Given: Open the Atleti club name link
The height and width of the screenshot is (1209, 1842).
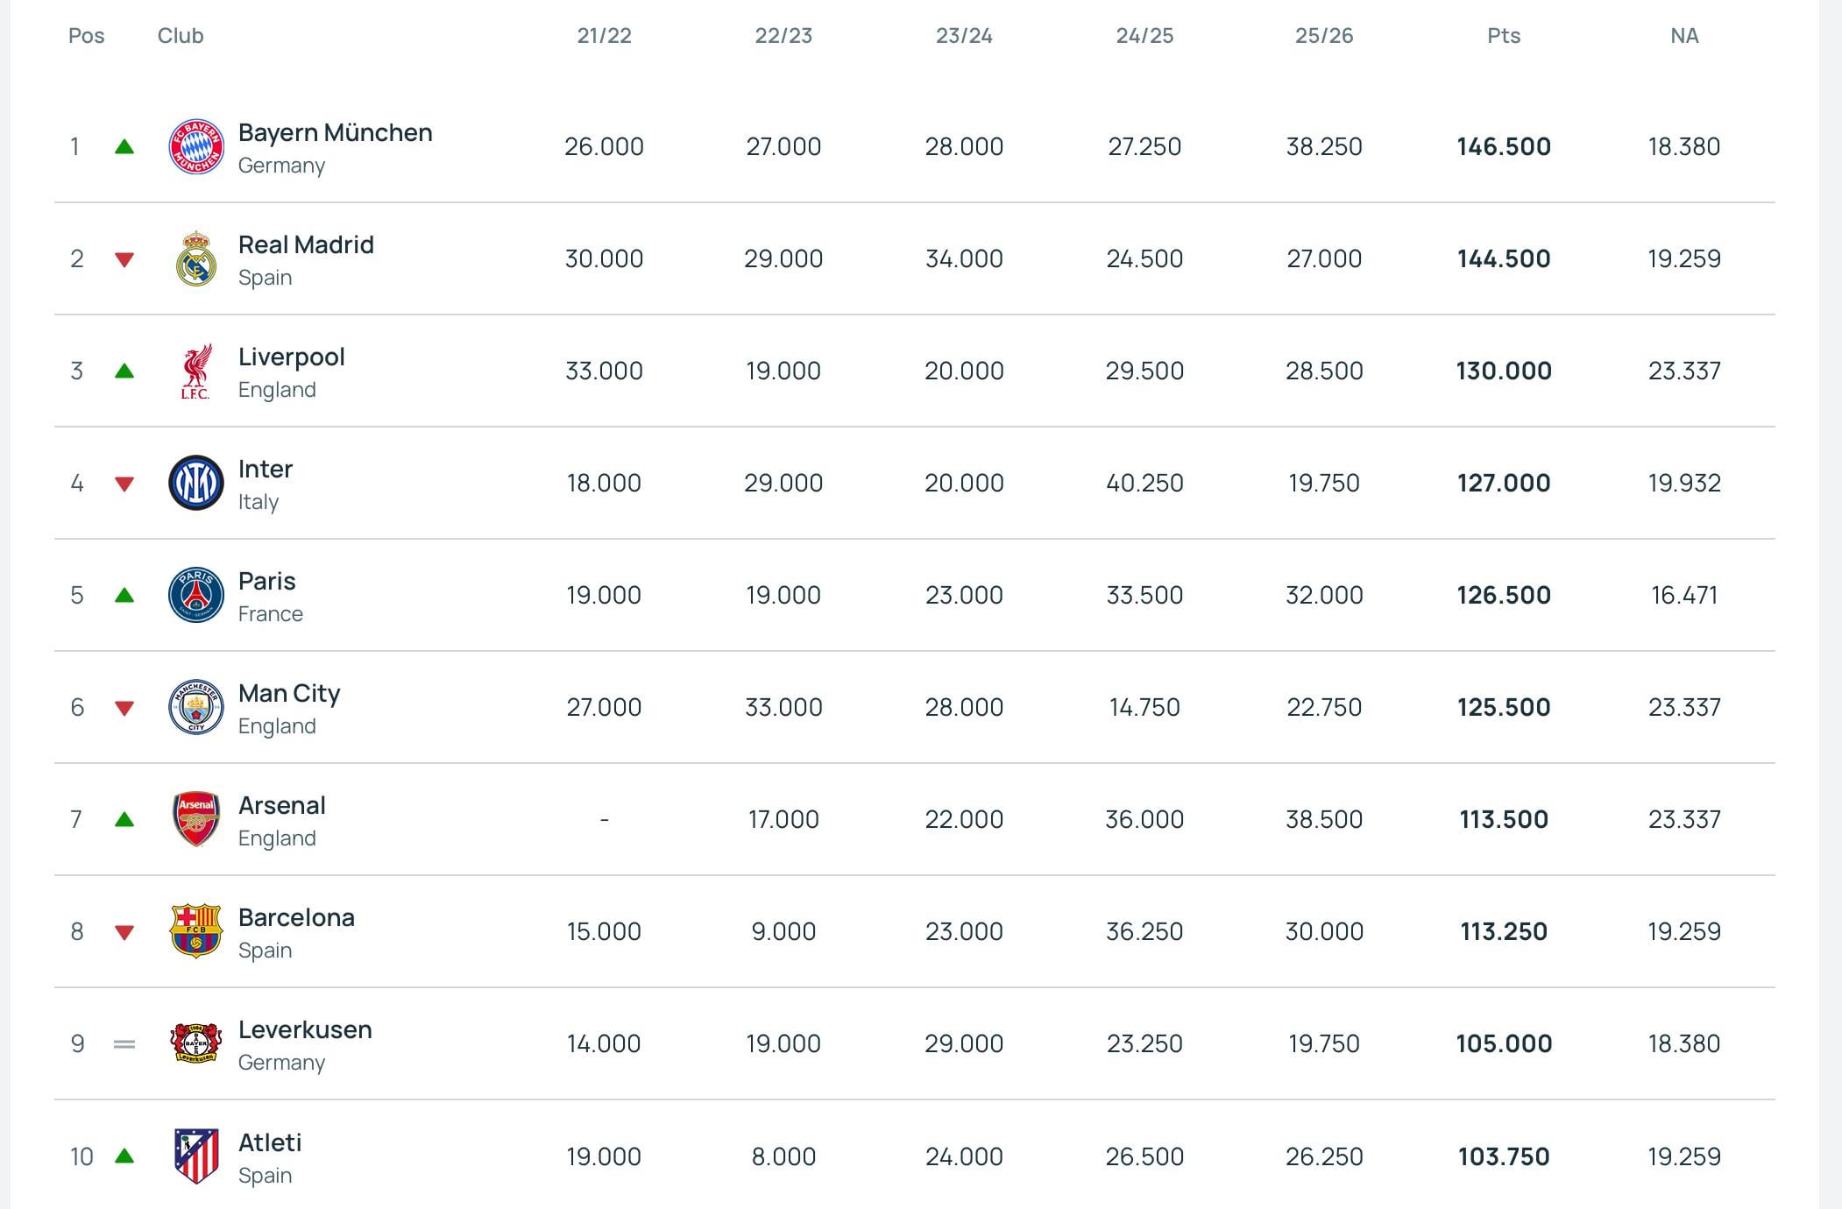Looking at the screenshot, I should [x=270, y=1142].
